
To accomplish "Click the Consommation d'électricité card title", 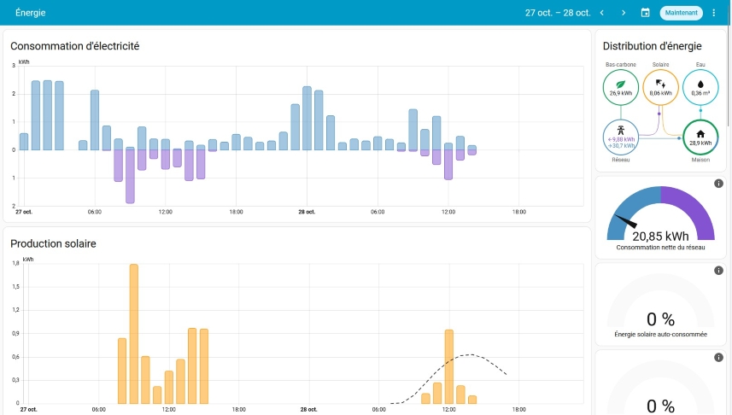I will [75, 46].
